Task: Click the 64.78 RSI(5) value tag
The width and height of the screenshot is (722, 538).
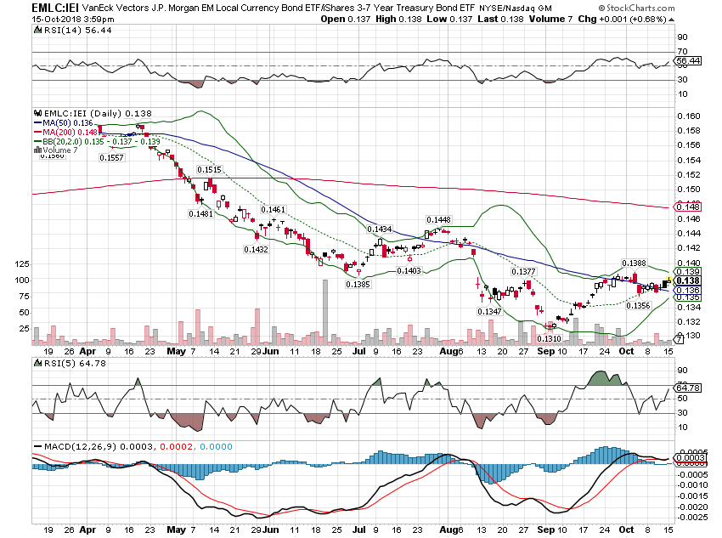Action: (x=687, y=388)
